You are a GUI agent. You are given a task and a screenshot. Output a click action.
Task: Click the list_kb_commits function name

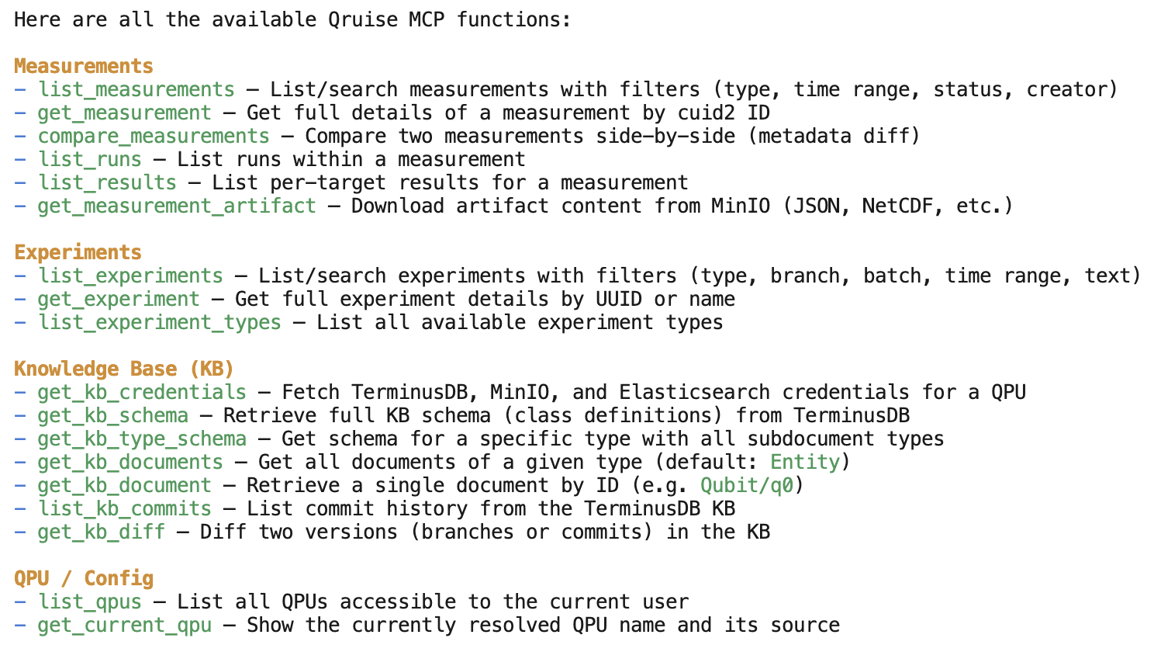[x=125, y=509]
